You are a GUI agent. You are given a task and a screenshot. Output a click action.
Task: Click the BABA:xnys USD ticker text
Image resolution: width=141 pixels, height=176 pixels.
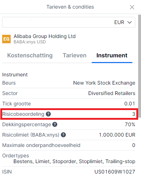30,42
